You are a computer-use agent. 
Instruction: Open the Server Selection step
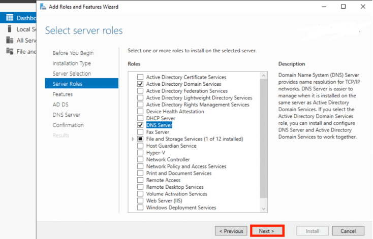coord(72,74)
